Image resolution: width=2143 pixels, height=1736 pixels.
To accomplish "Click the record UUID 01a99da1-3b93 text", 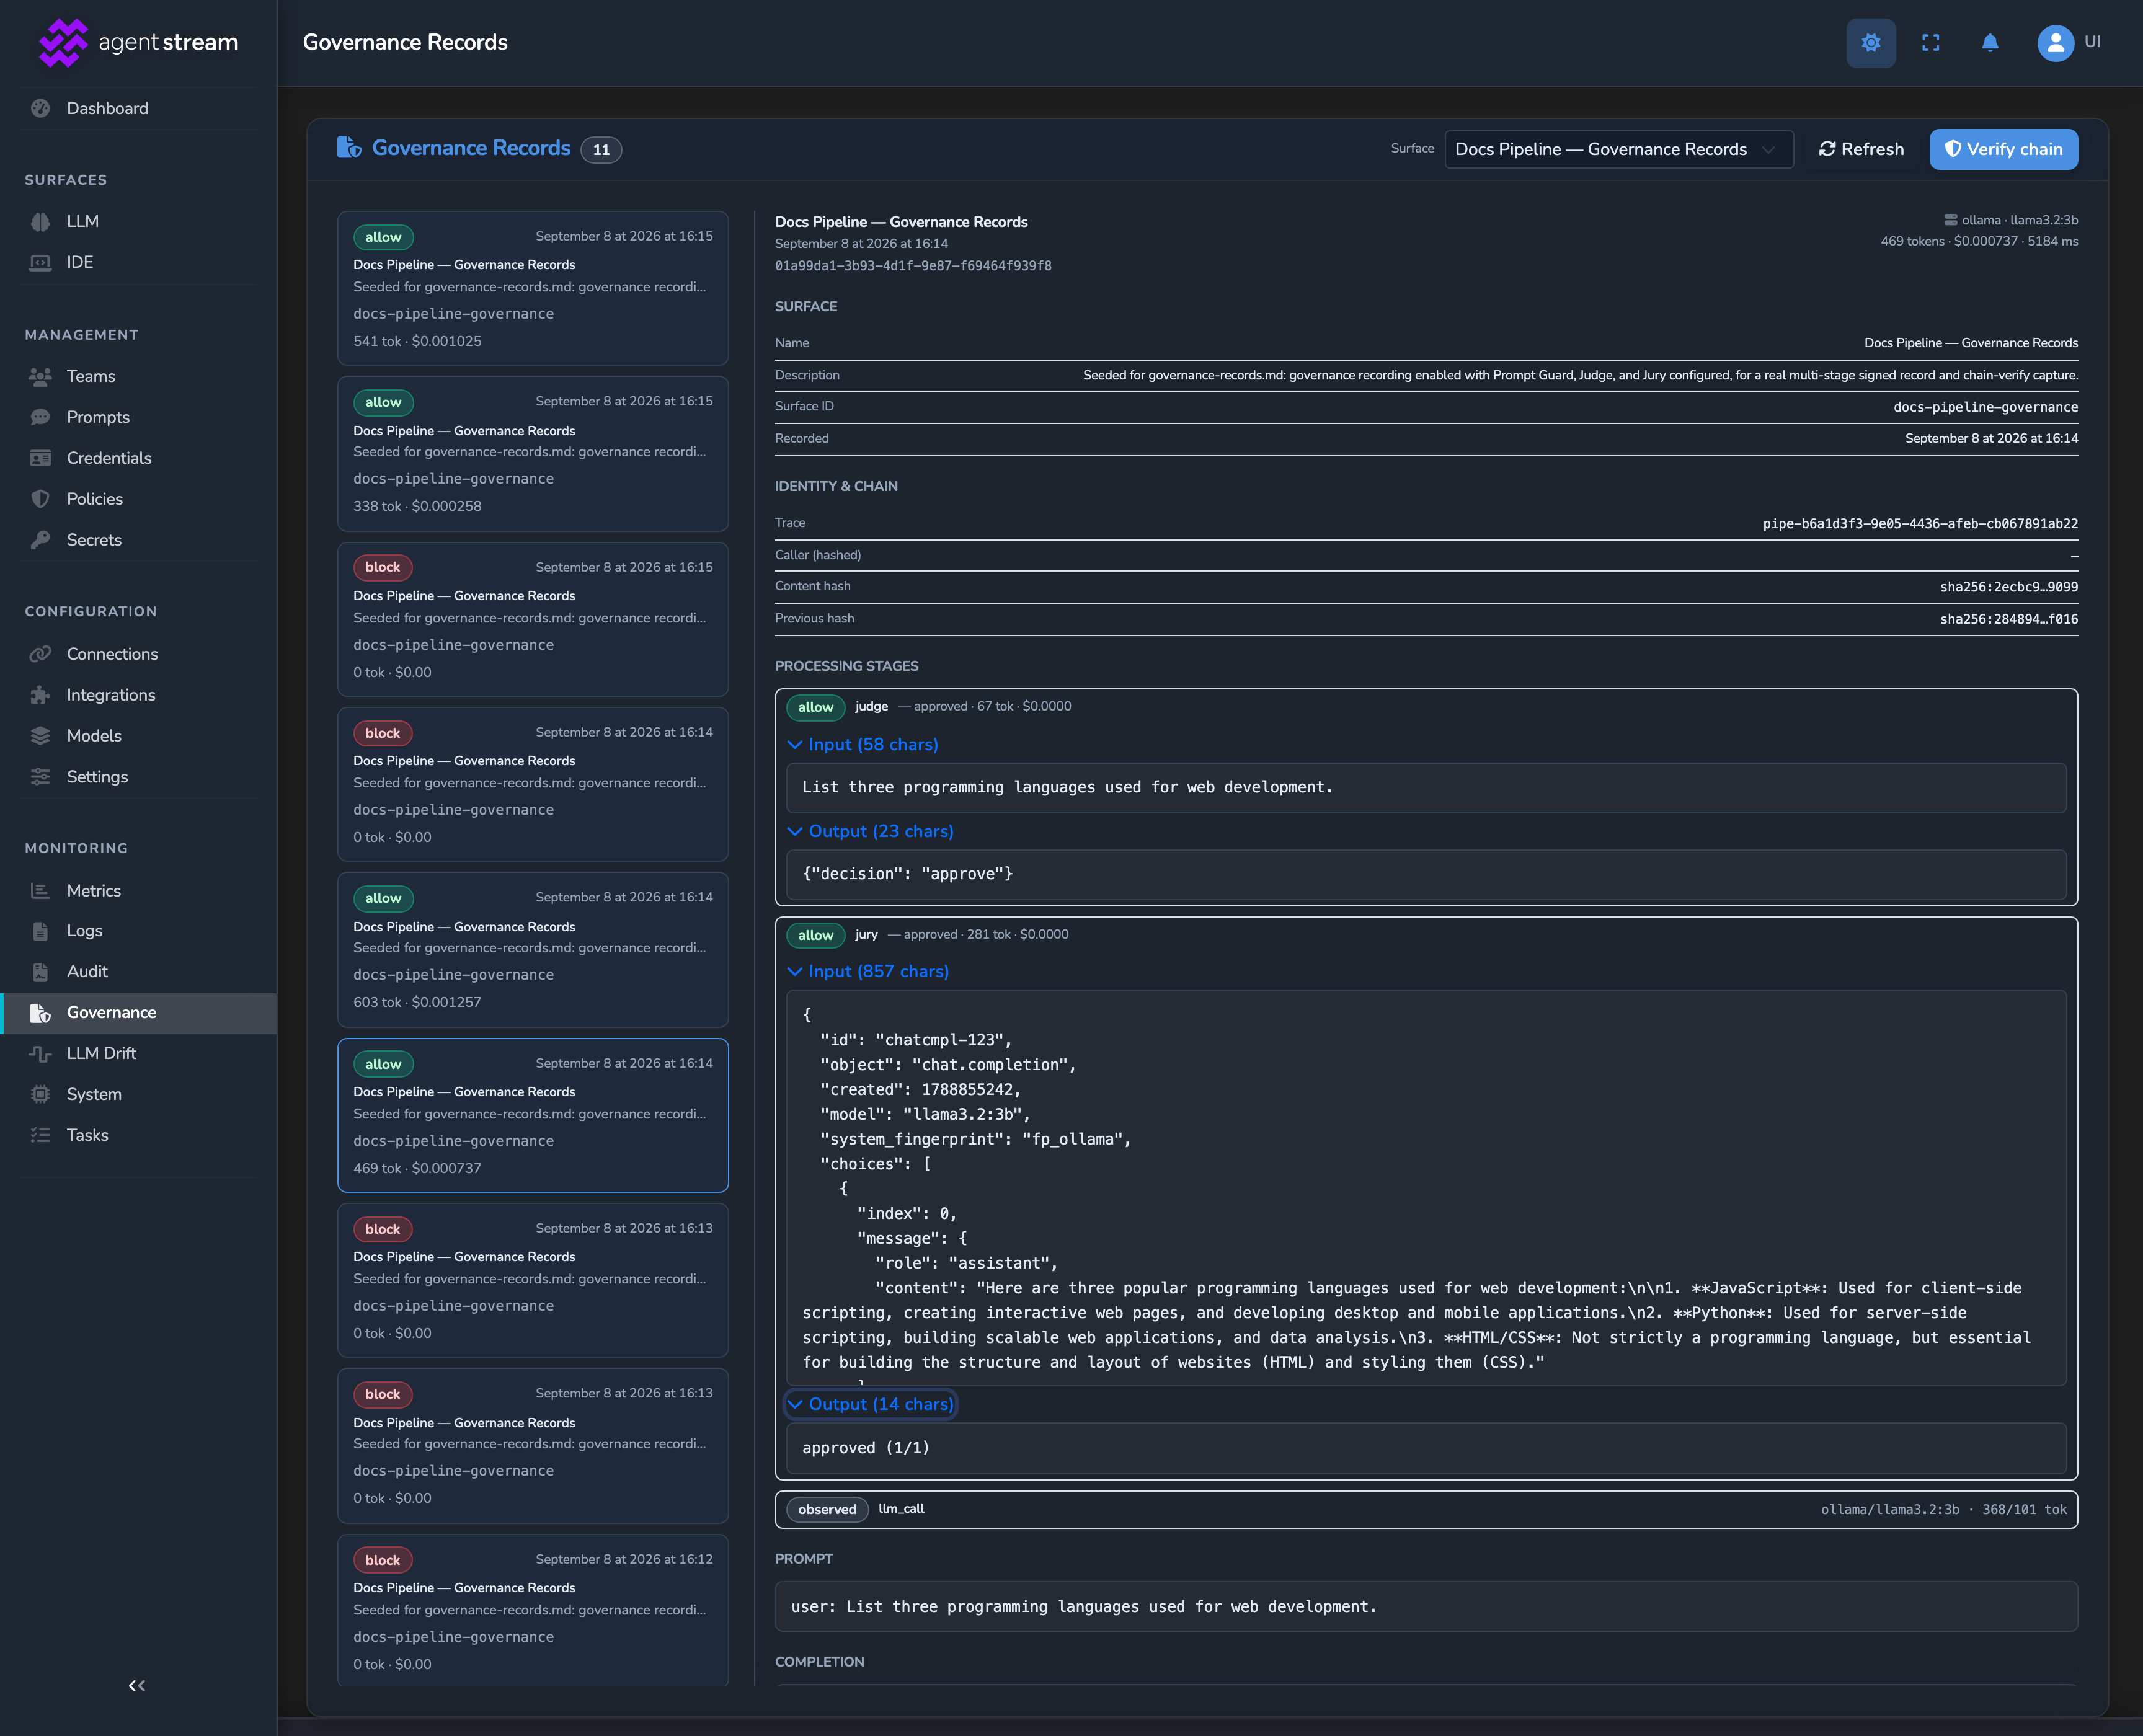I will [913, 266].
